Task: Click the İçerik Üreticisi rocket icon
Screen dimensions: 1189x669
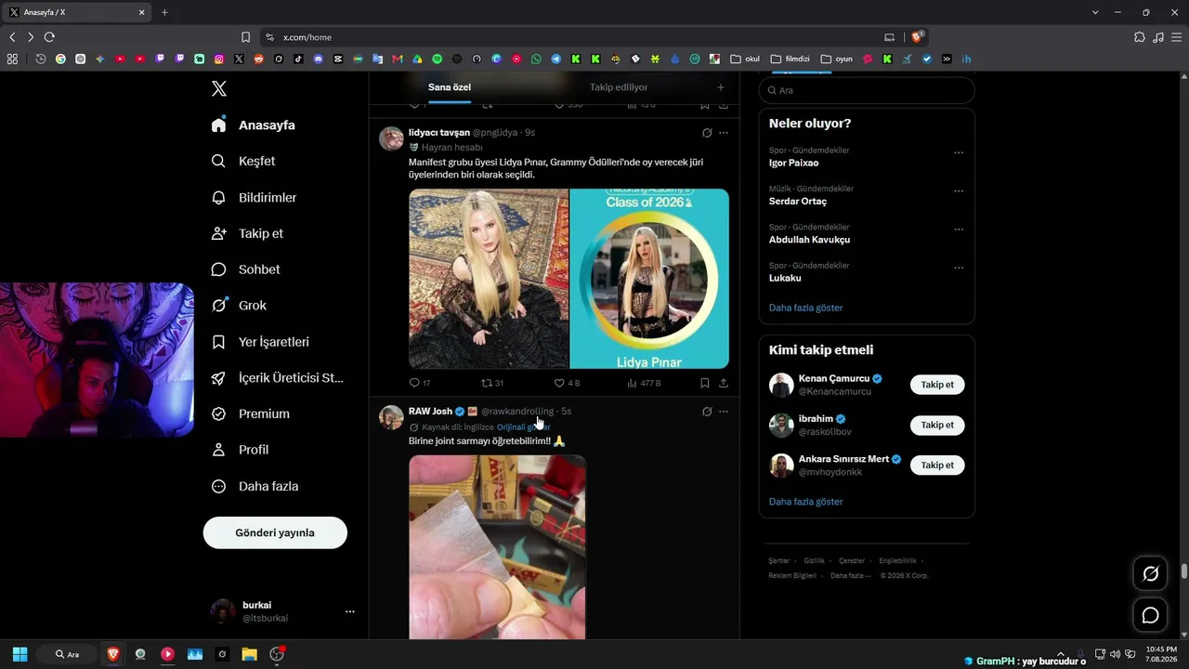Action: point(219,378)
